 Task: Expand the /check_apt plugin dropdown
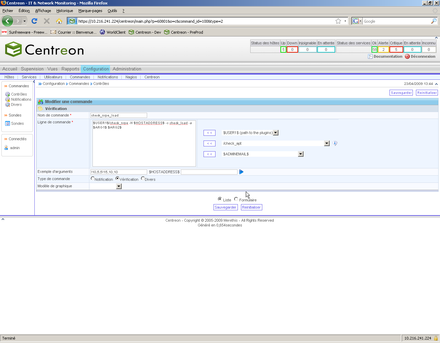pyautogui.click(x=327, y=143)
